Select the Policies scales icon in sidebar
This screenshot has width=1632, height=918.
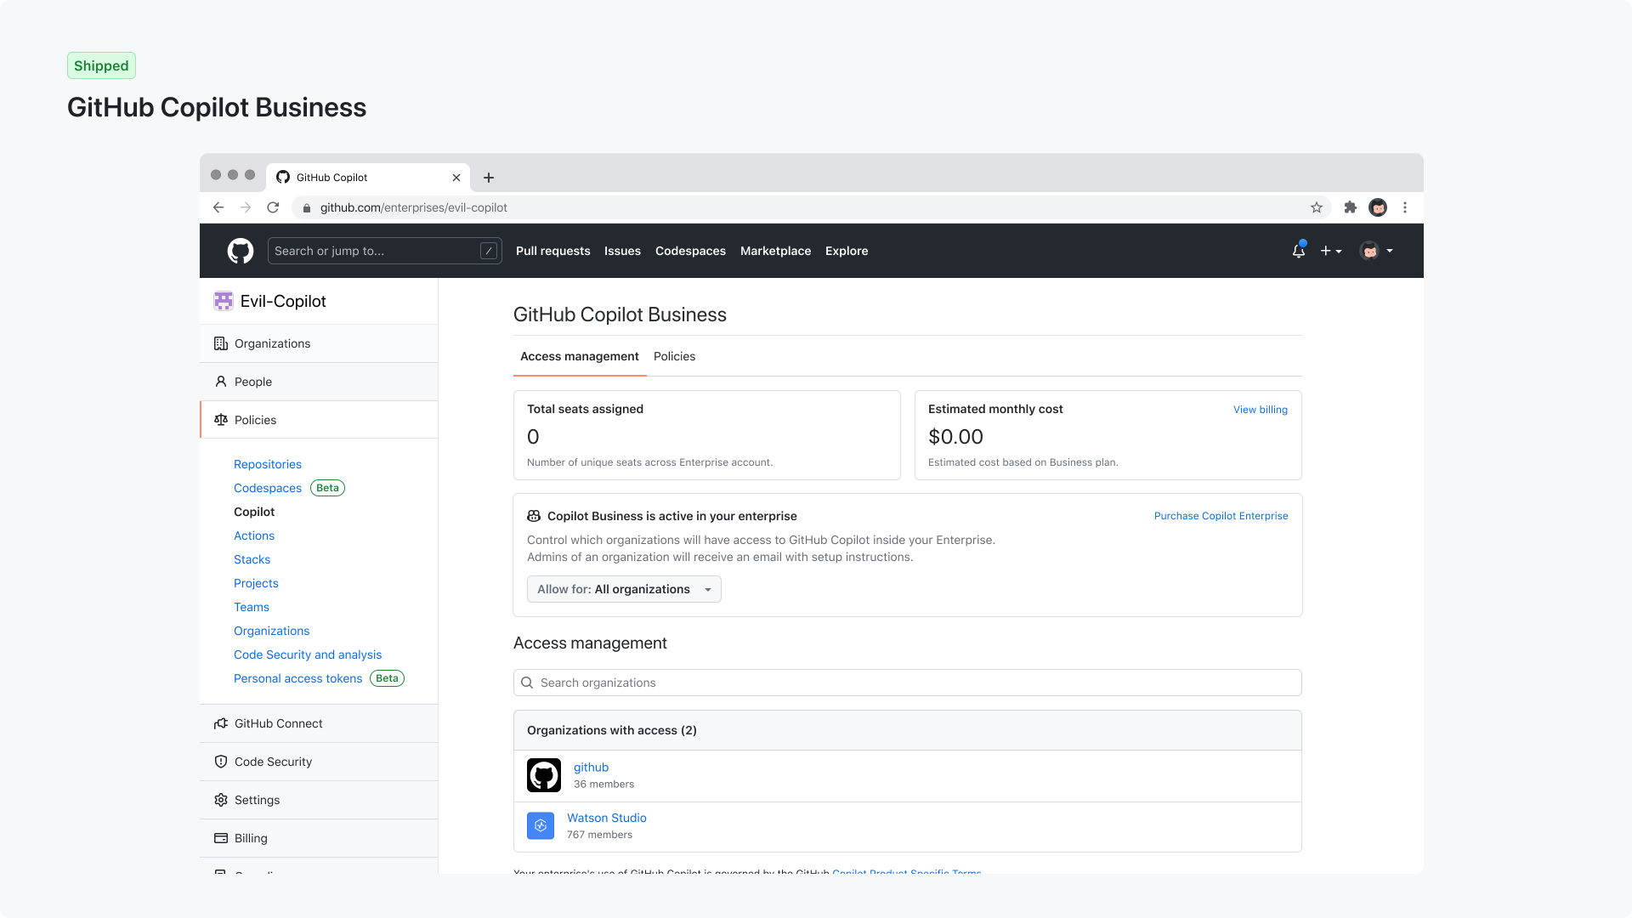(x=221, y=420)
